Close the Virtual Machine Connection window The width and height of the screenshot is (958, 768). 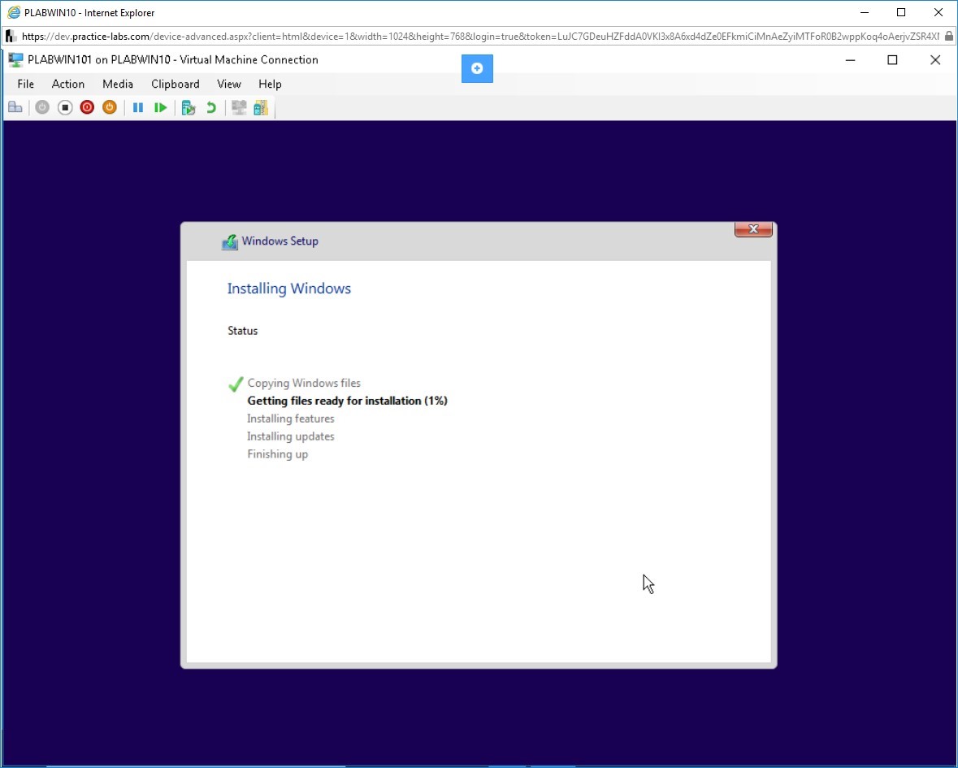coord(935,60)
